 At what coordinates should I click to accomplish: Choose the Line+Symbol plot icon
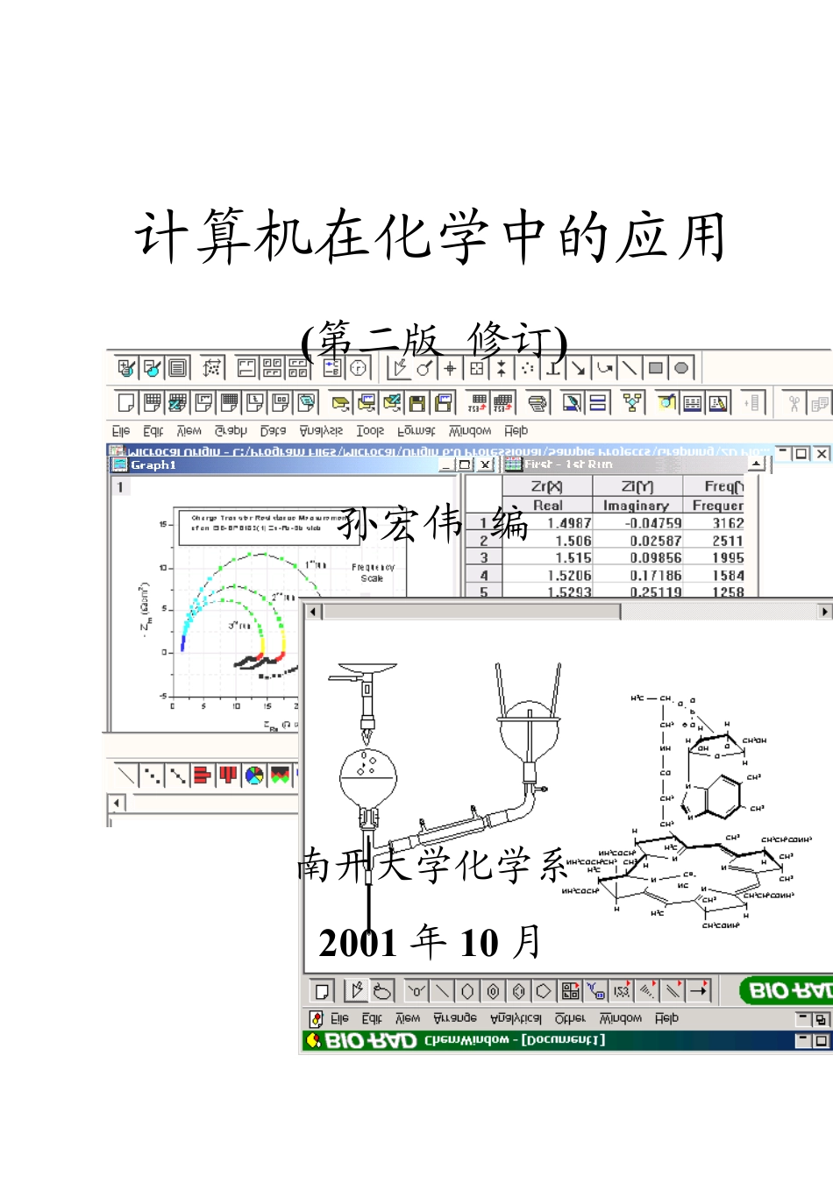pyautogui.click(x=177, y=775)
